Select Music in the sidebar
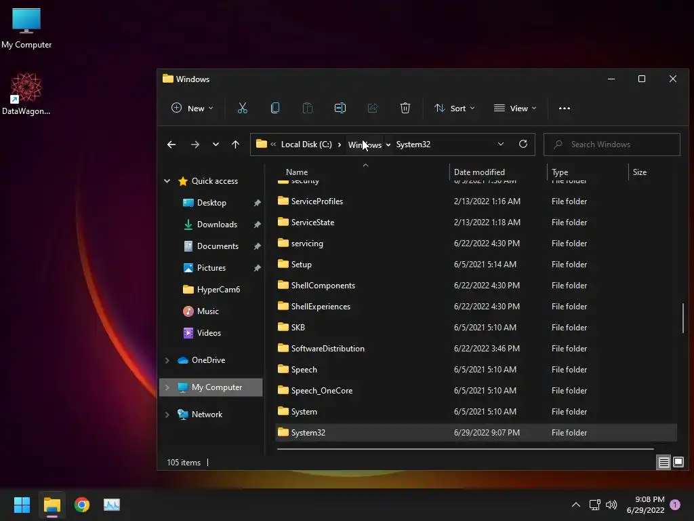Viewport: 694px width, 521px height. point(207,311)
